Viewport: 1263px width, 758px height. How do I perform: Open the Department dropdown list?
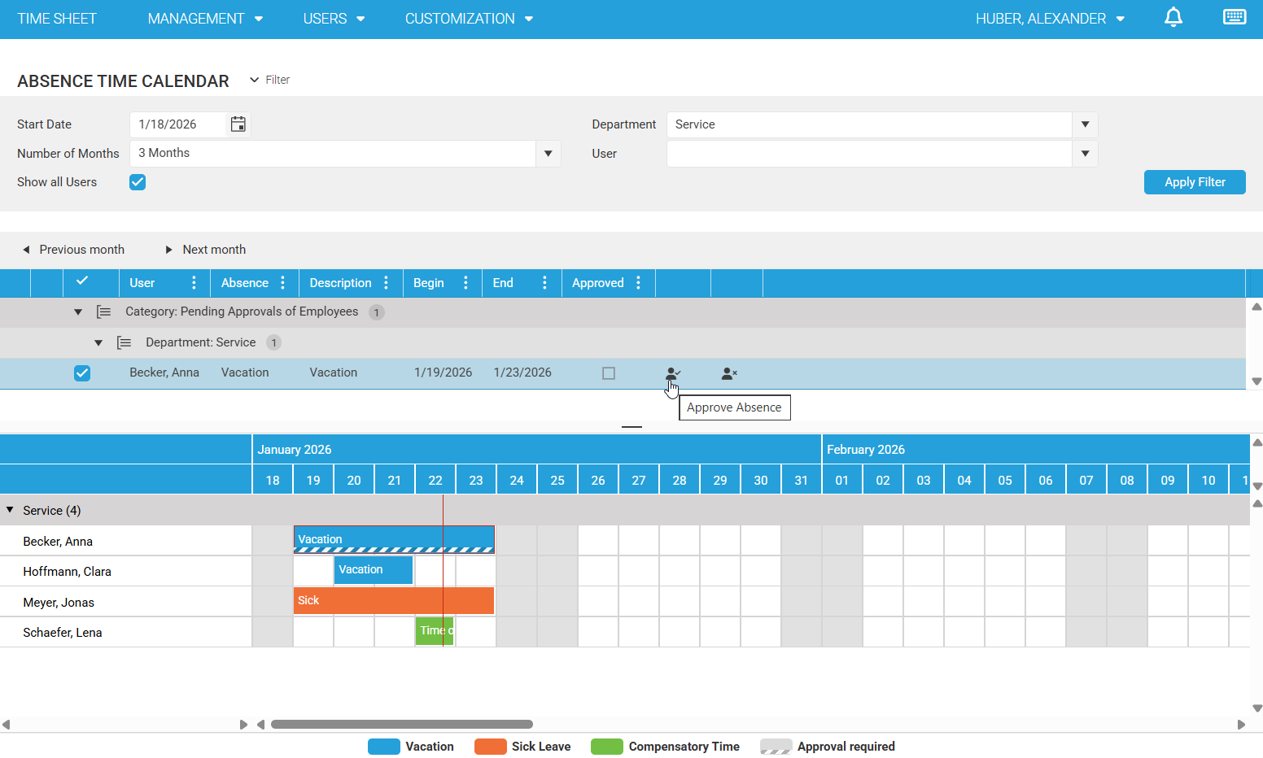click(x=1085, y=124)
